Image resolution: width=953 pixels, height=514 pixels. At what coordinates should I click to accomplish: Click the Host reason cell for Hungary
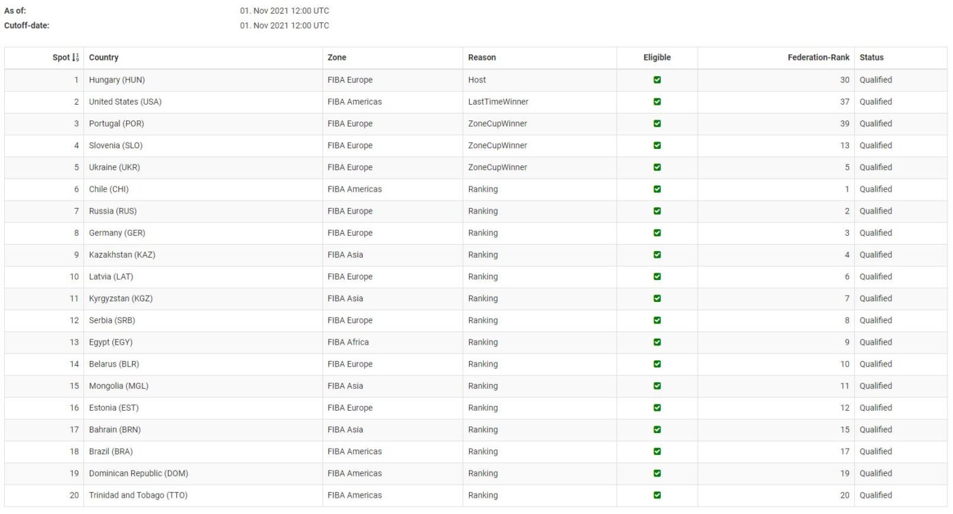click(x=477, y=80)
